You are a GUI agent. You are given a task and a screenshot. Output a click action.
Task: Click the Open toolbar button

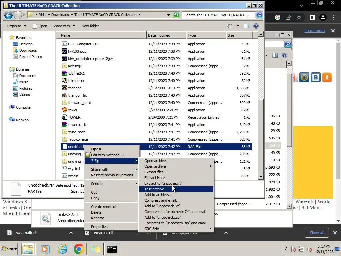click(x=40, y=26)
